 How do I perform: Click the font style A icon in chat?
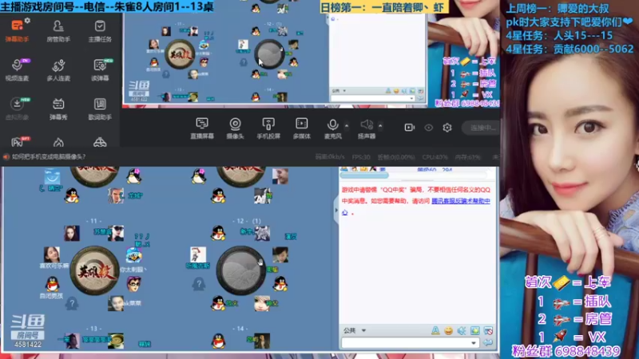(x=435, y=330)
